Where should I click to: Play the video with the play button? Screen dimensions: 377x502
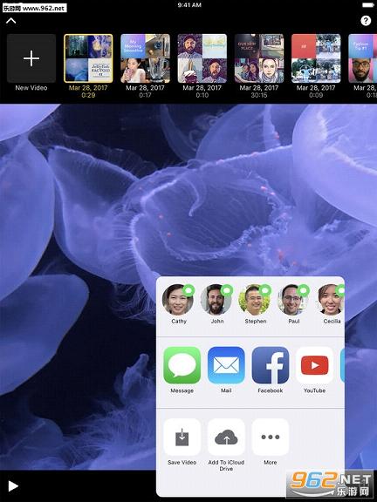13,486
